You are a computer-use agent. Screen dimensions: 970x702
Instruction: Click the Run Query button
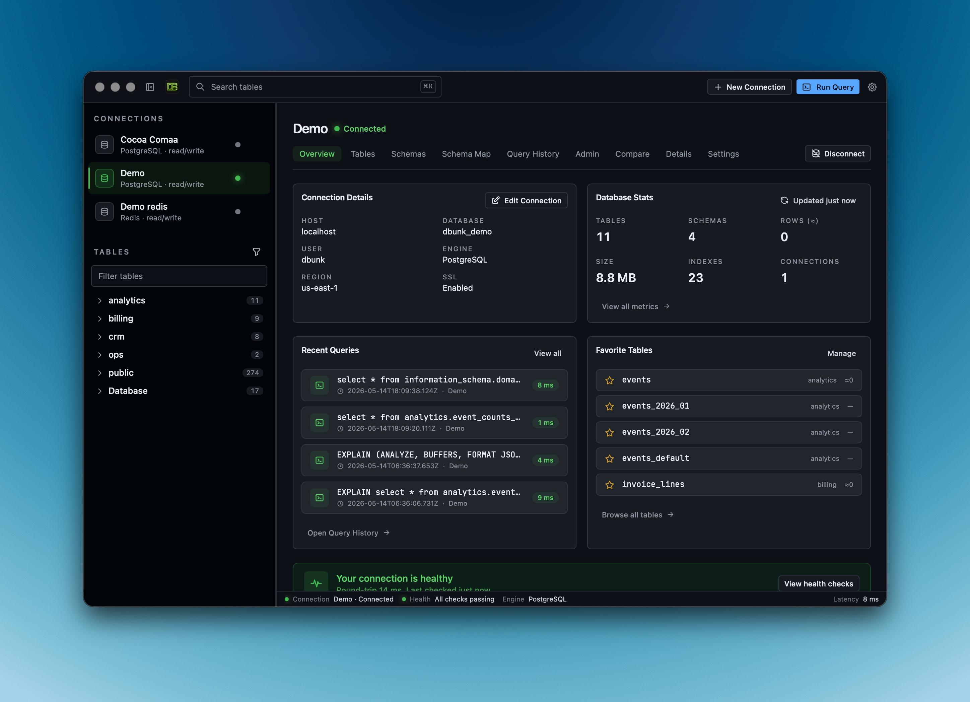point(828,87)
